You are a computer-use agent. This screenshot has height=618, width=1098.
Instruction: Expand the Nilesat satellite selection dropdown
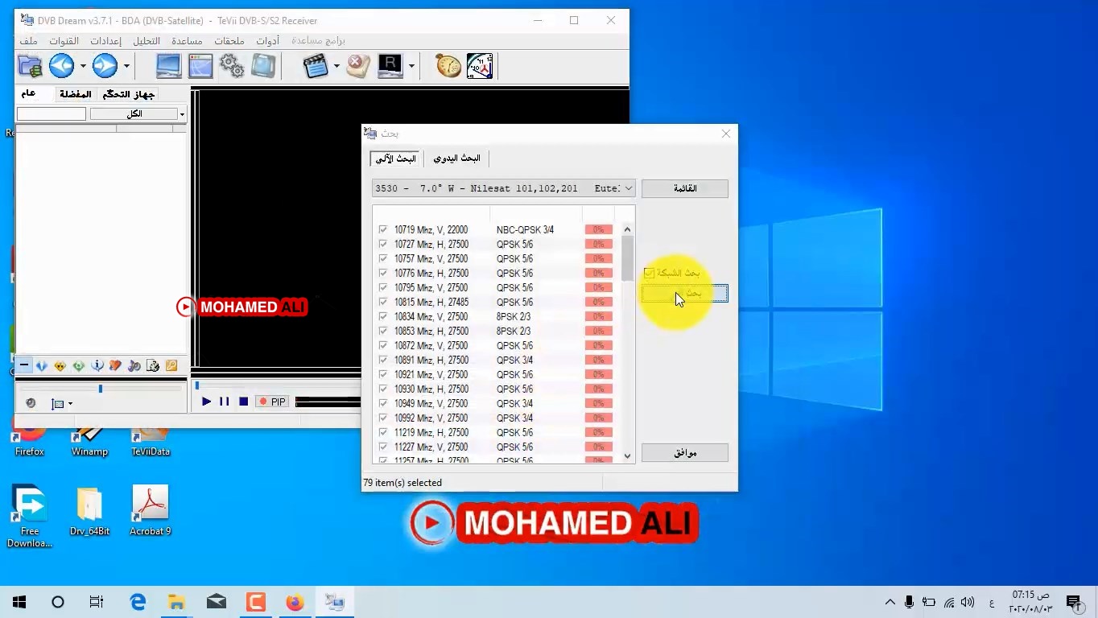click(628, 188)
